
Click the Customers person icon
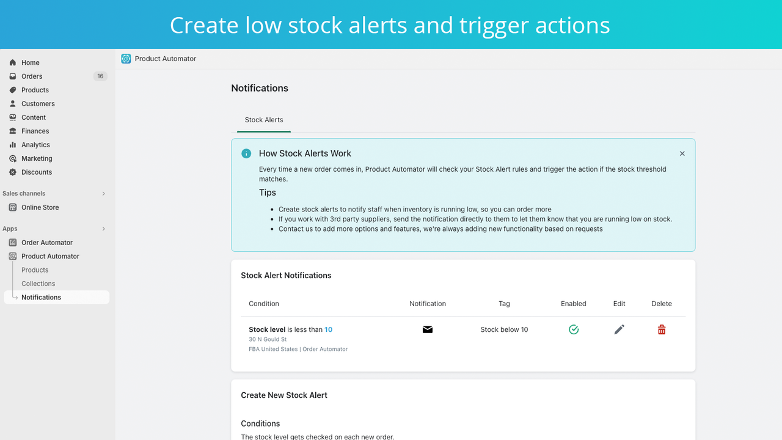(x=13, y=104)
